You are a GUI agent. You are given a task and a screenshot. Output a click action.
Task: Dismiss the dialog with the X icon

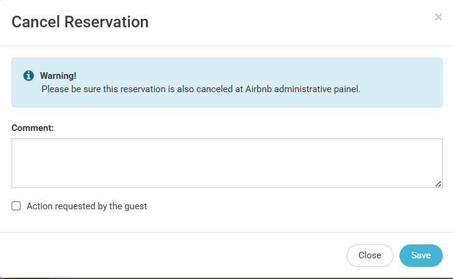tap(438, 17)
